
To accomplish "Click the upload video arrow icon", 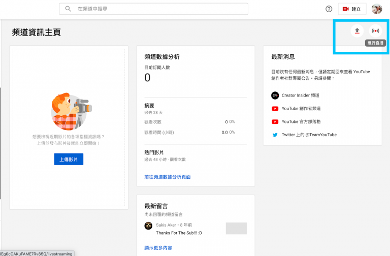I will pyautogui.click(x=357, y=31).
